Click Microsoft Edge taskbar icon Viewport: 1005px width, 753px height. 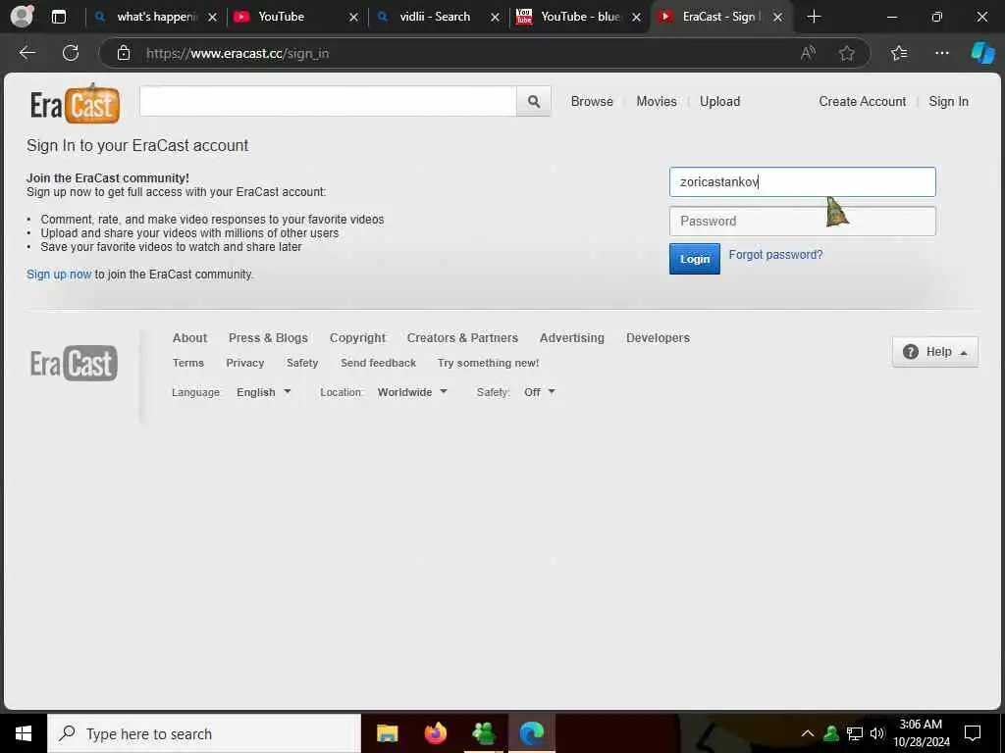pyautogui.click(x=531, y=733)
